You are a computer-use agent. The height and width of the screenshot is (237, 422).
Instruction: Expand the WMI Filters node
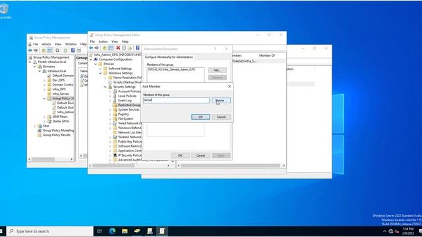pyautogui.click(x=44, y=117)
